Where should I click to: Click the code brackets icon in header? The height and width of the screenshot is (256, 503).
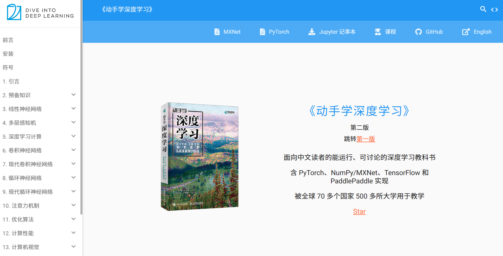[x=494, y=9]
